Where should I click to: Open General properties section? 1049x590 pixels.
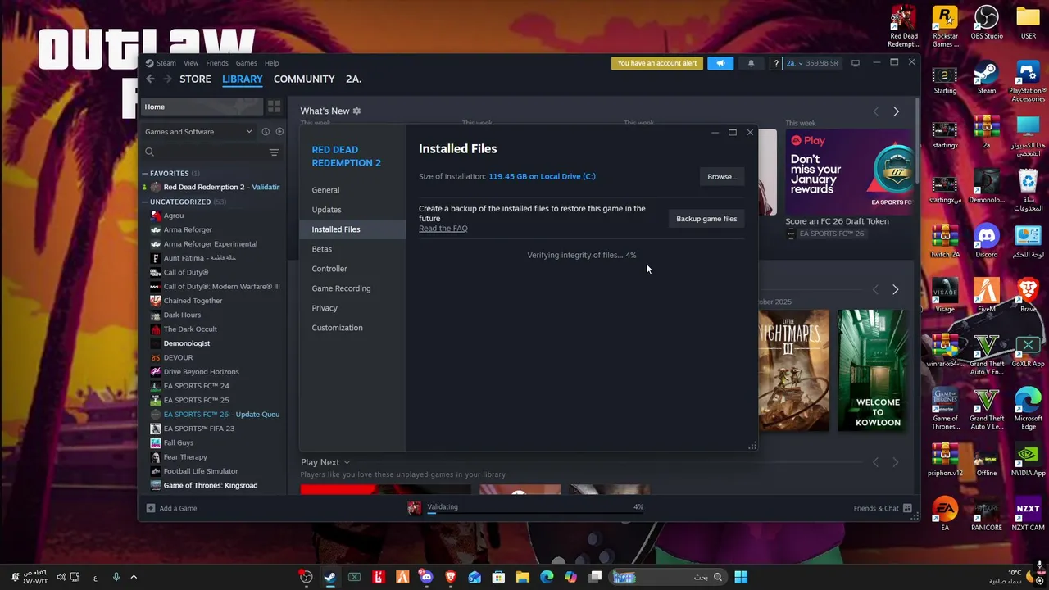tap(352, 190)
